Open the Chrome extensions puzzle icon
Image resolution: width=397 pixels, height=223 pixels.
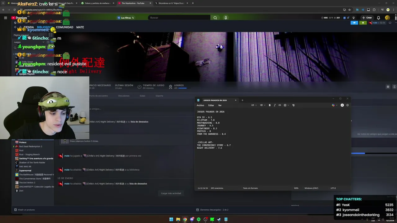click(374, 10)
